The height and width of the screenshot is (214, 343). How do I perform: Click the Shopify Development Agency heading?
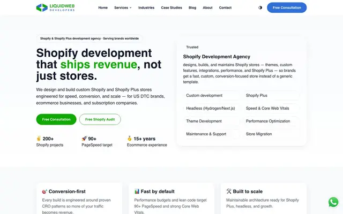pos(217,57)
